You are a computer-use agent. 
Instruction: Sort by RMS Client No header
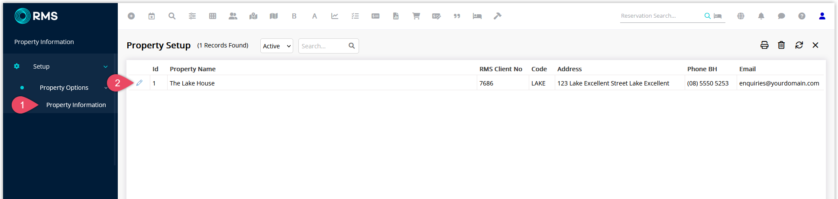point(501,69)
